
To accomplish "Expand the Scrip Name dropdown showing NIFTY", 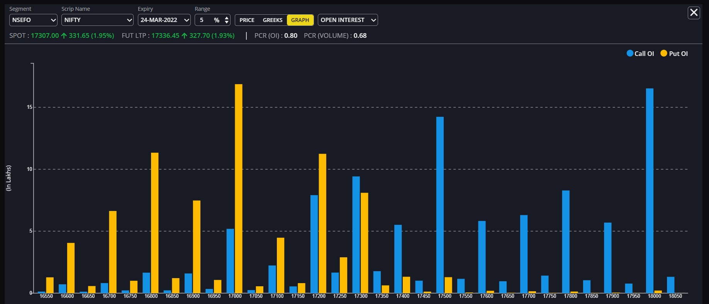I will 97,20.
